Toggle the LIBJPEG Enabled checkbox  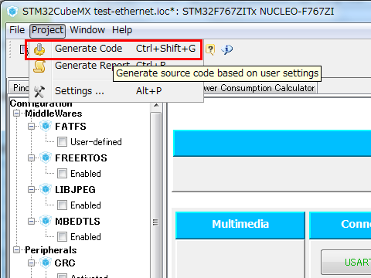click(62, 205)
